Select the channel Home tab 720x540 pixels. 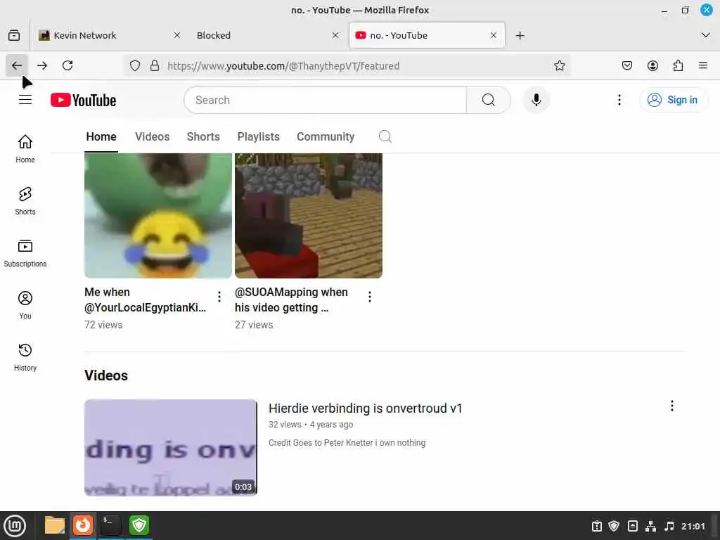point(101,137)
